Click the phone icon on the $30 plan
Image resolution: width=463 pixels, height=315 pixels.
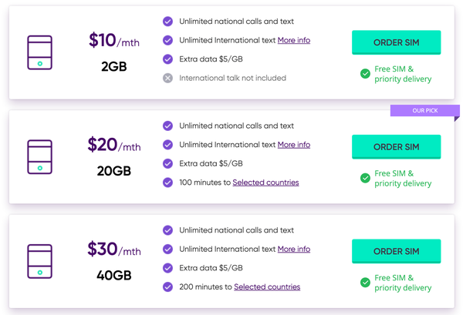coord(40,261)
